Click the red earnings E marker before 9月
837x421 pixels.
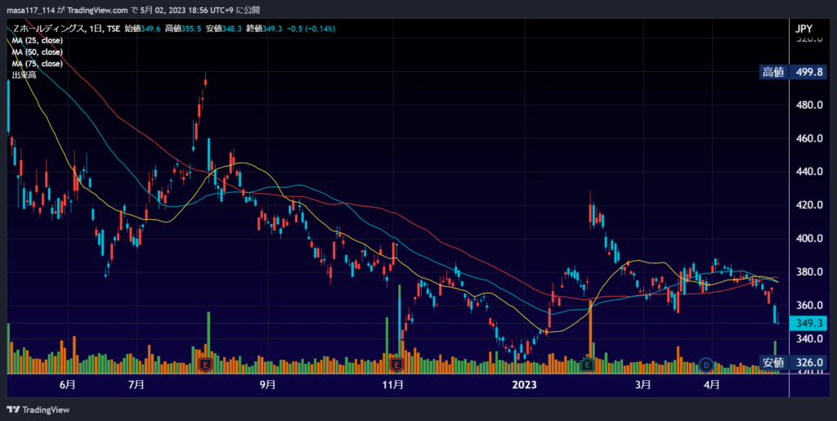(205, 365)
